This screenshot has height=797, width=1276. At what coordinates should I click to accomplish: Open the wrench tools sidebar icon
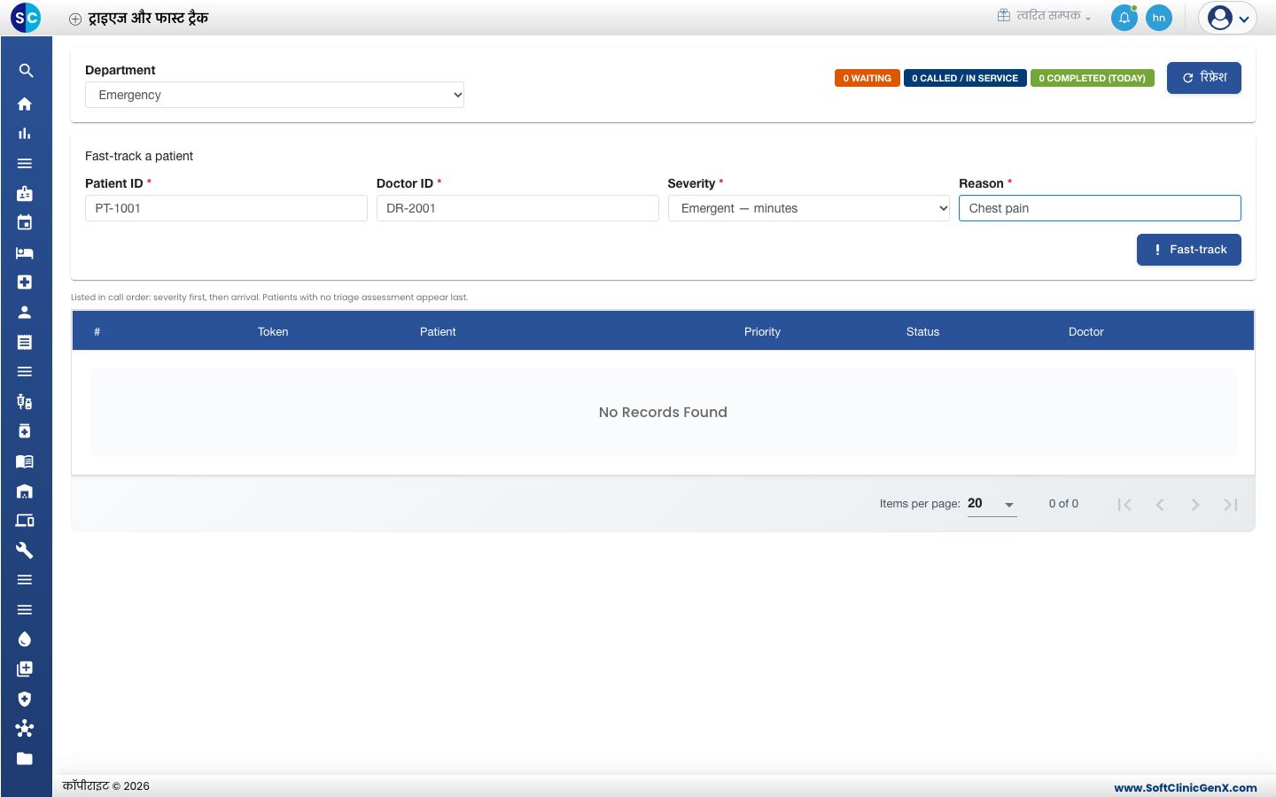(x=25, y=550)
